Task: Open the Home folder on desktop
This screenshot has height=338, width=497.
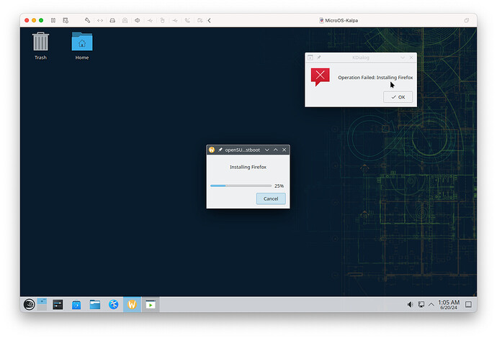Action: coord(82,44)
